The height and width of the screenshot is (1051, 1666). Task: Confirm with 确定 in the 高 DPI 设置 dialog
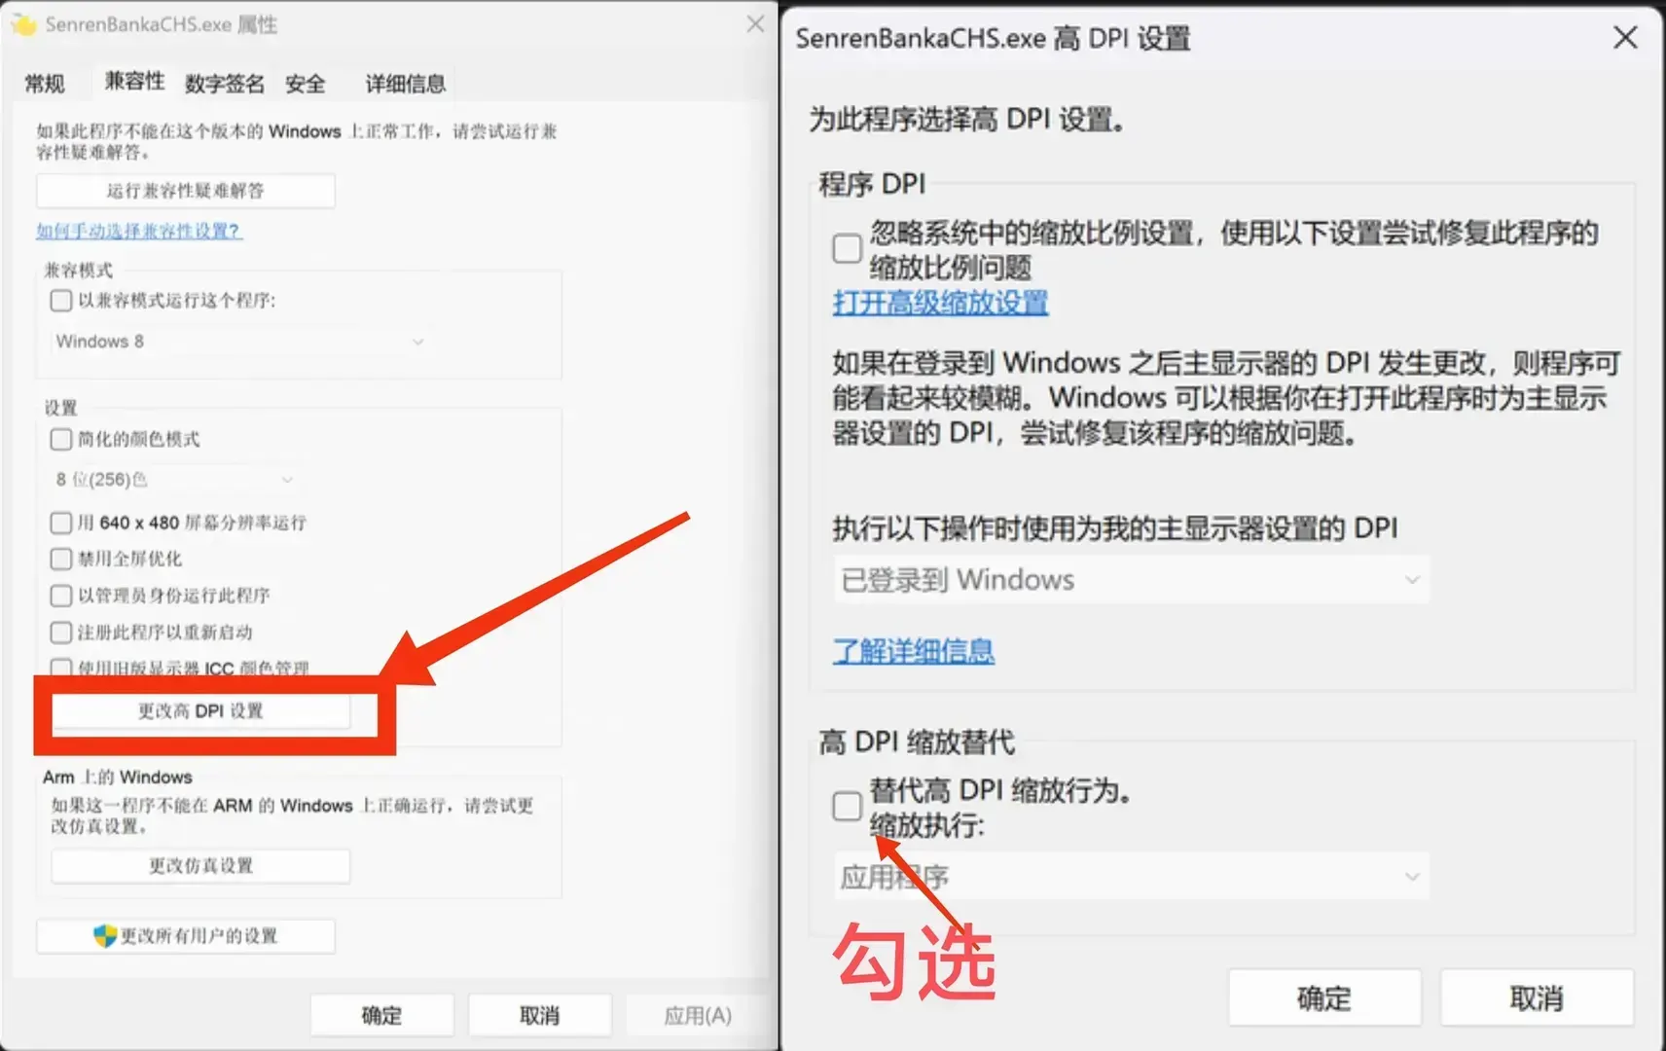click(x=1324, y=997)
